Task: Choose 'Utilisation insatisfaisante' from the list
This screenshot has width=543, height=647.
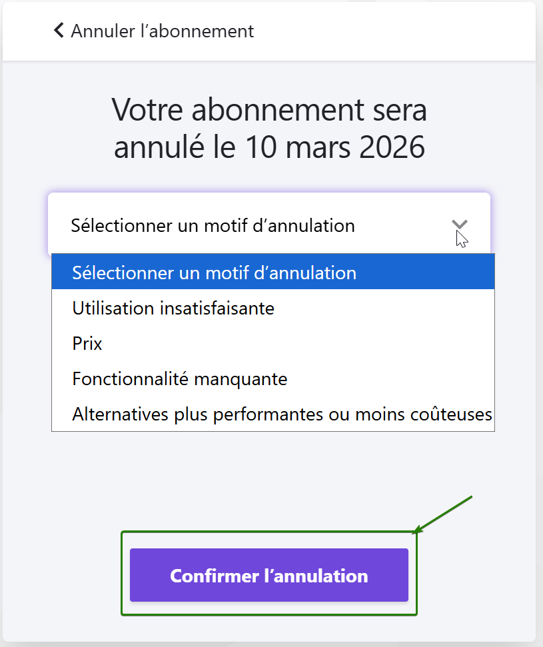Action: coord(173,308)
